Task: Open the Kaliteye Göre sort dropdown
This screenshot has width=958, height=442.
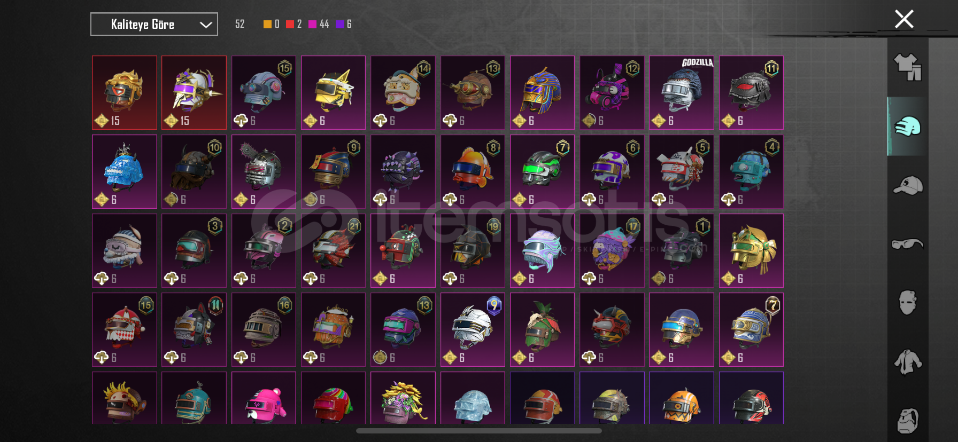Action: click(154, 24)
